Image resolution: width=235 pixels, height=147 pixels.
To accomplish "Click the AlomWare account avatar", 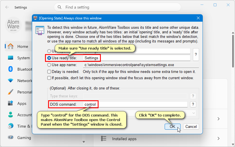I will coord(13,25).
